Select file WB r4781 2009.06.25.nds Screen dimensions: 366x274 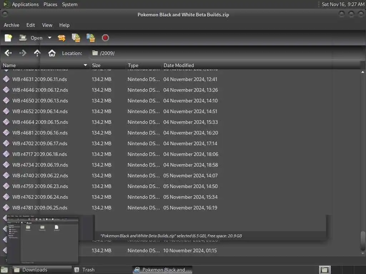40,208
